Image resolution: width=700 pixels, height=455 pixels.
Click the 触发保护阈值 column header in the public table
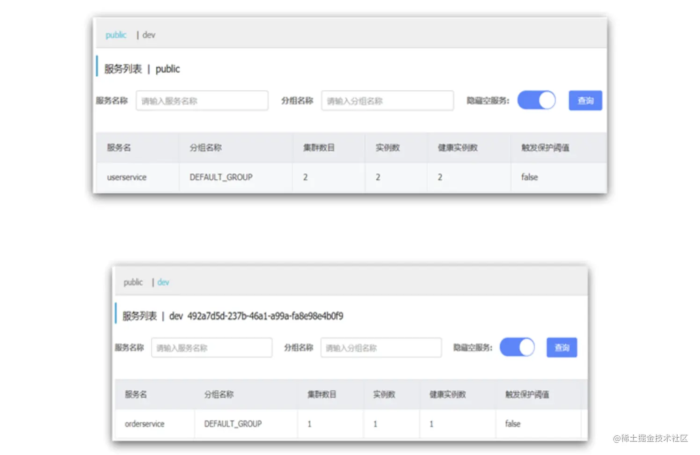coord(545,148)
